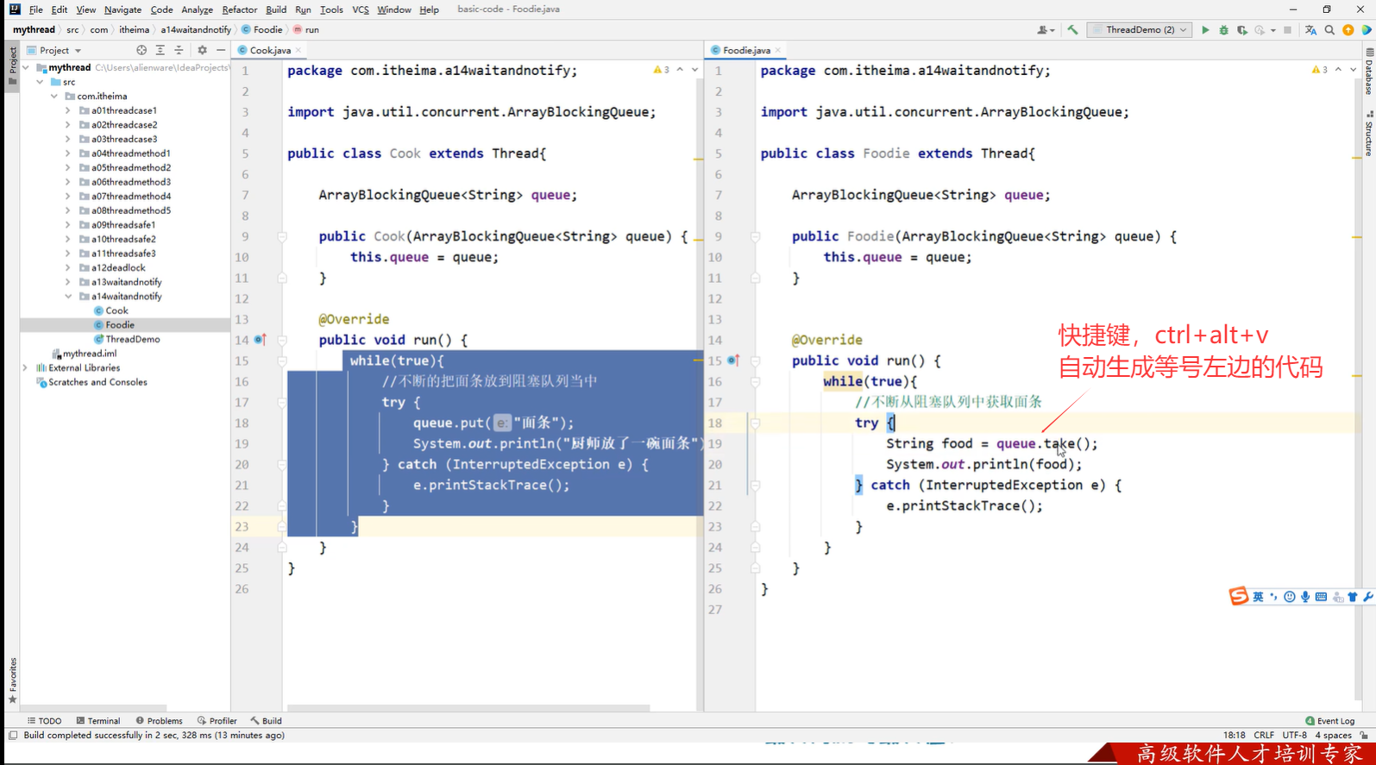Click the UTF-8 encoding in status bar
The image size is (1376, 765).
coord(1294,736)
